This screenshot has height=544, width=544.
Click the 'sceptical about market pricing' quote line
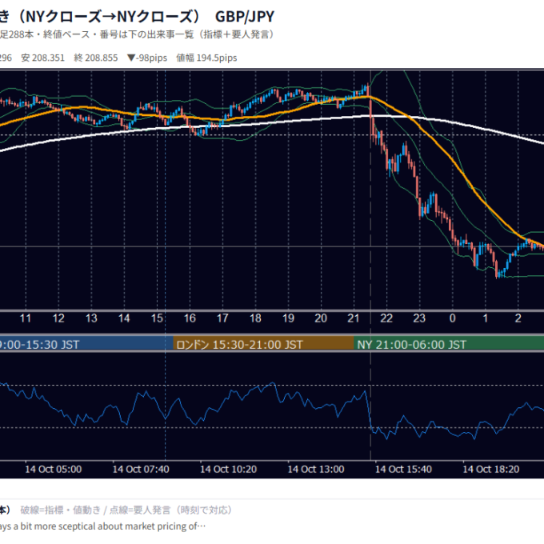pos(102,526)
